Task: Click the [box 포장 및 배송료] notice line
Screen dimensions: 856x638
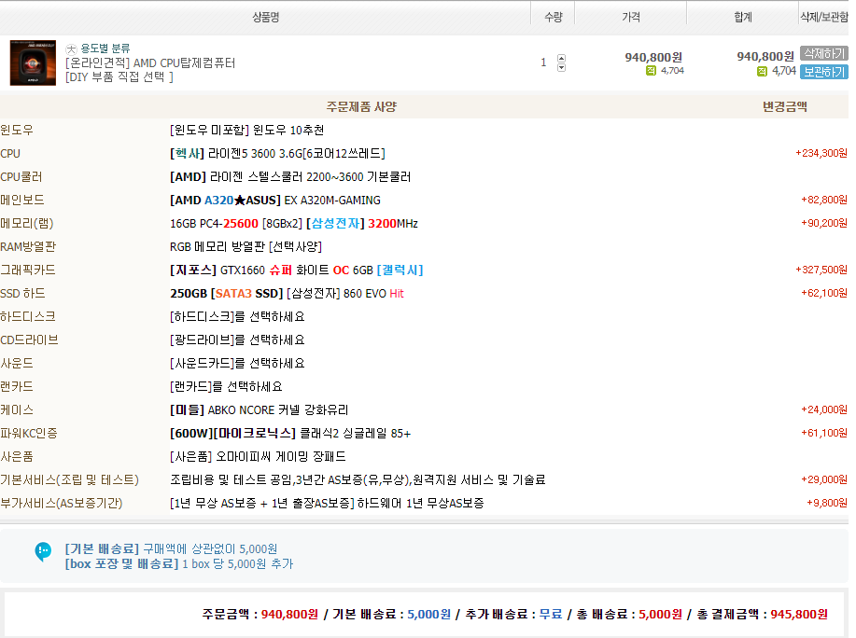Action: [x=178, y=563]
